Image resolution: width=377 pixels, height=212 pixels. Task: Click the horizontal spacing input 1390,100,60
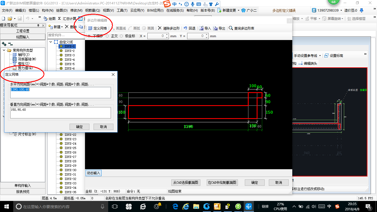pos(60,92)
